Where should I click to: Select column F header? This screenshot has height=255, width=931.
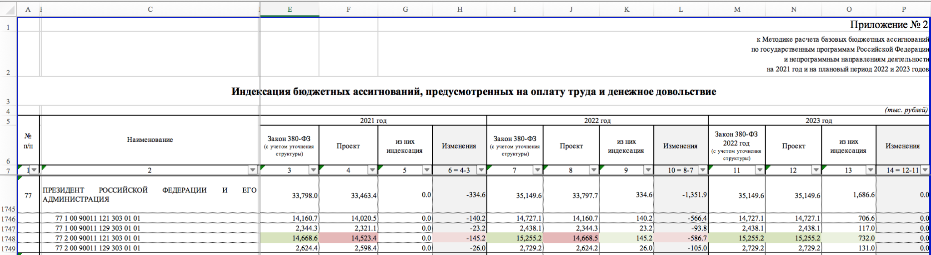pyautogui.click(x=349, y=9)
